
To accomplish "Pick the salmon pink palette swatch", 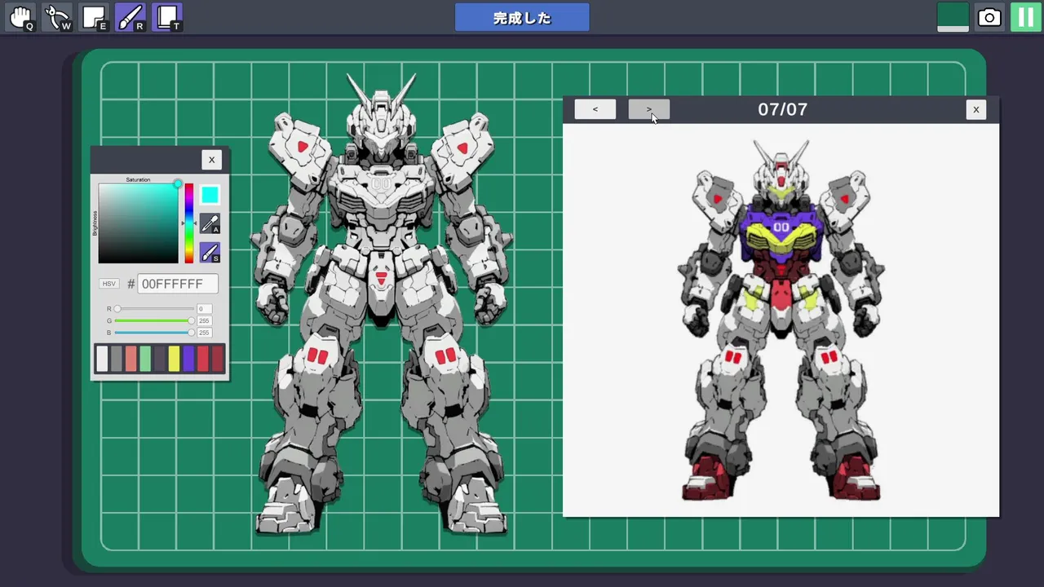I will (130, 359).
